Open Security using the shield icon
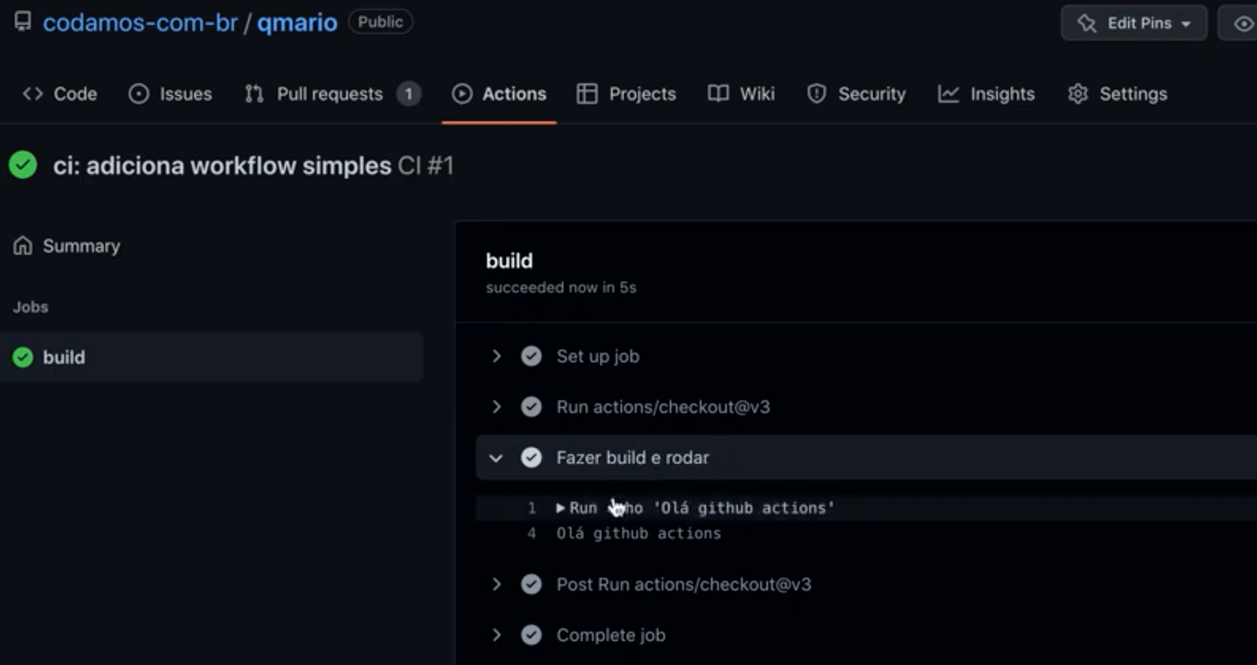 click(817, 93)
